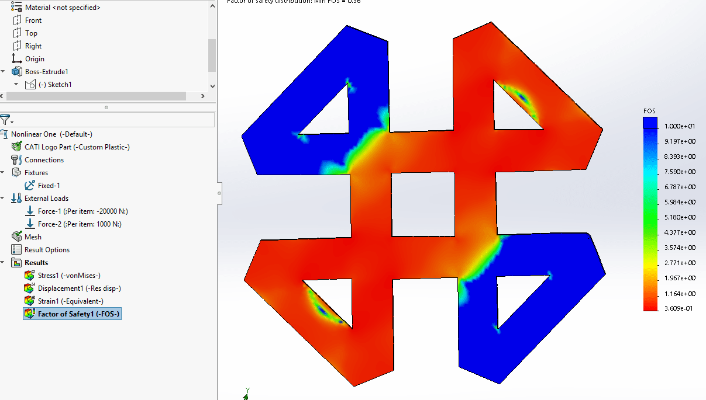This screenshot has height=400, width=706.
Task: Click the arrow icon beside Force-1
Action: 30,211
